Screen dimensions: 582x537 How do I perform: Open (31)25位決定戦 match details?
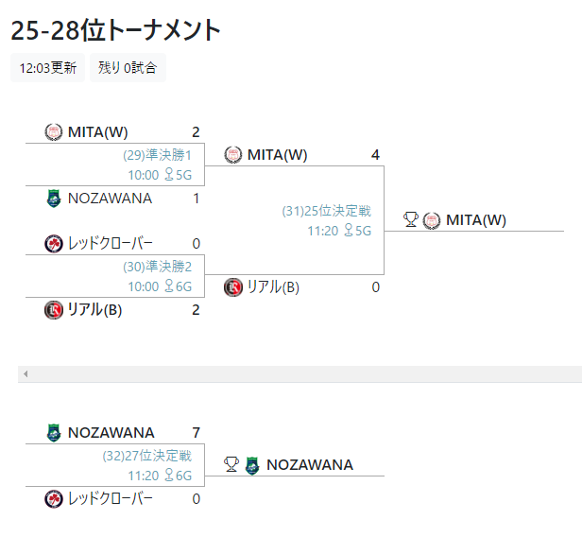pyautogui.click(x=327, y=211)
